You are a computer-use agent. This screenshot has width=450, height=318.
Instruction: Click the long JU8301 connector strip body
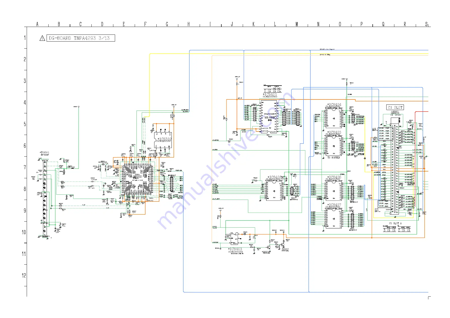coord(45,199)
